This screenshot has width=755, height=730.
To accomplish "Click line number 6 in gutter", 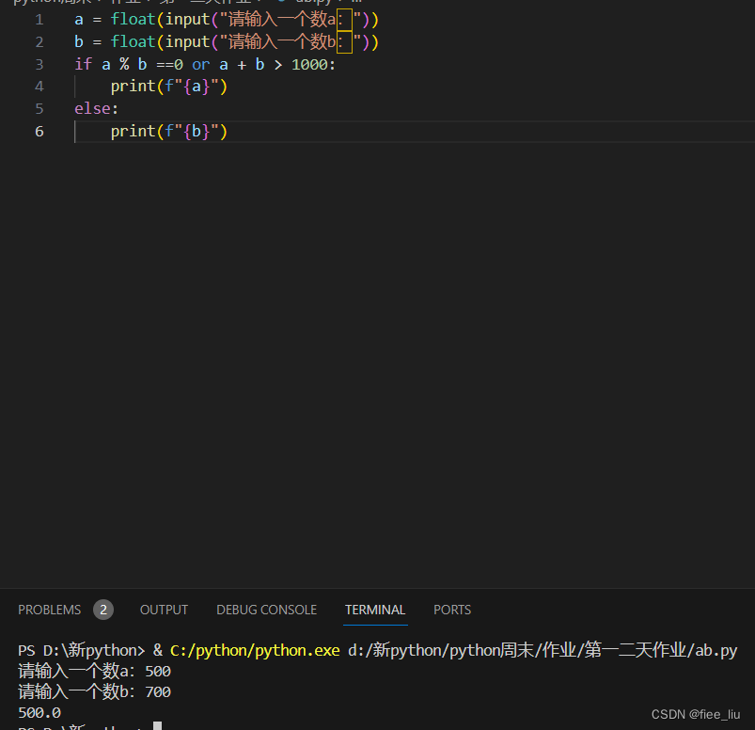I will click(39, 131).
